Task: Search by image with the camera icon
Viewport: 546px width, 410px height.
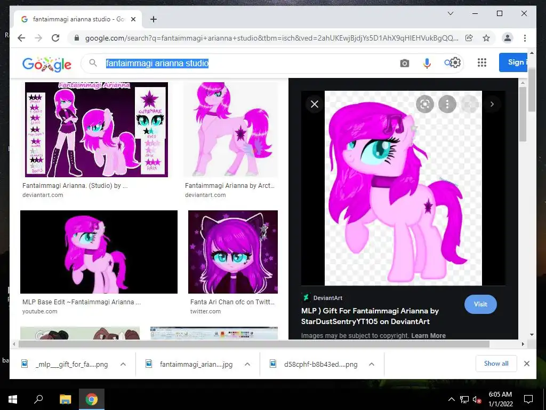Action: point(404,63)
